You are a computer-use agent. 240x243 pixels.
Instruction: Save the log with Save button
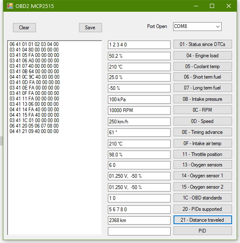(x=90, y=28)
